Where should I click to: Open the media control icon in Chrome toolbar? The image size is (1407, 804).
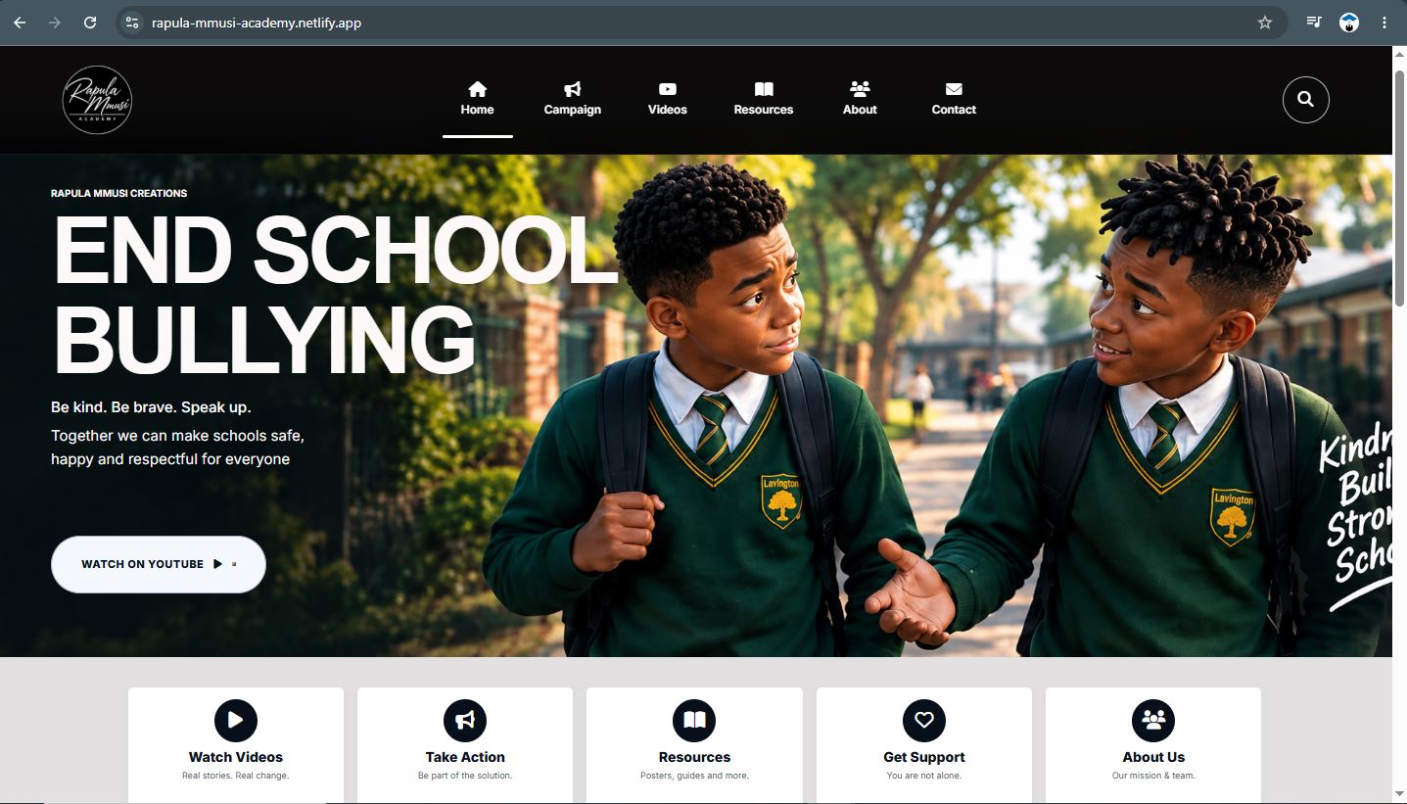[x=1314, y=23]
